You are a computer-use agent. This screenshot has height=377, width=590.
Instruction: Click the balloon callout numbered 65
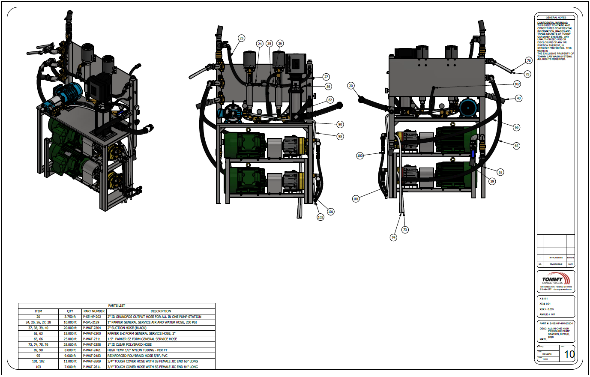(x=516, y=146)
